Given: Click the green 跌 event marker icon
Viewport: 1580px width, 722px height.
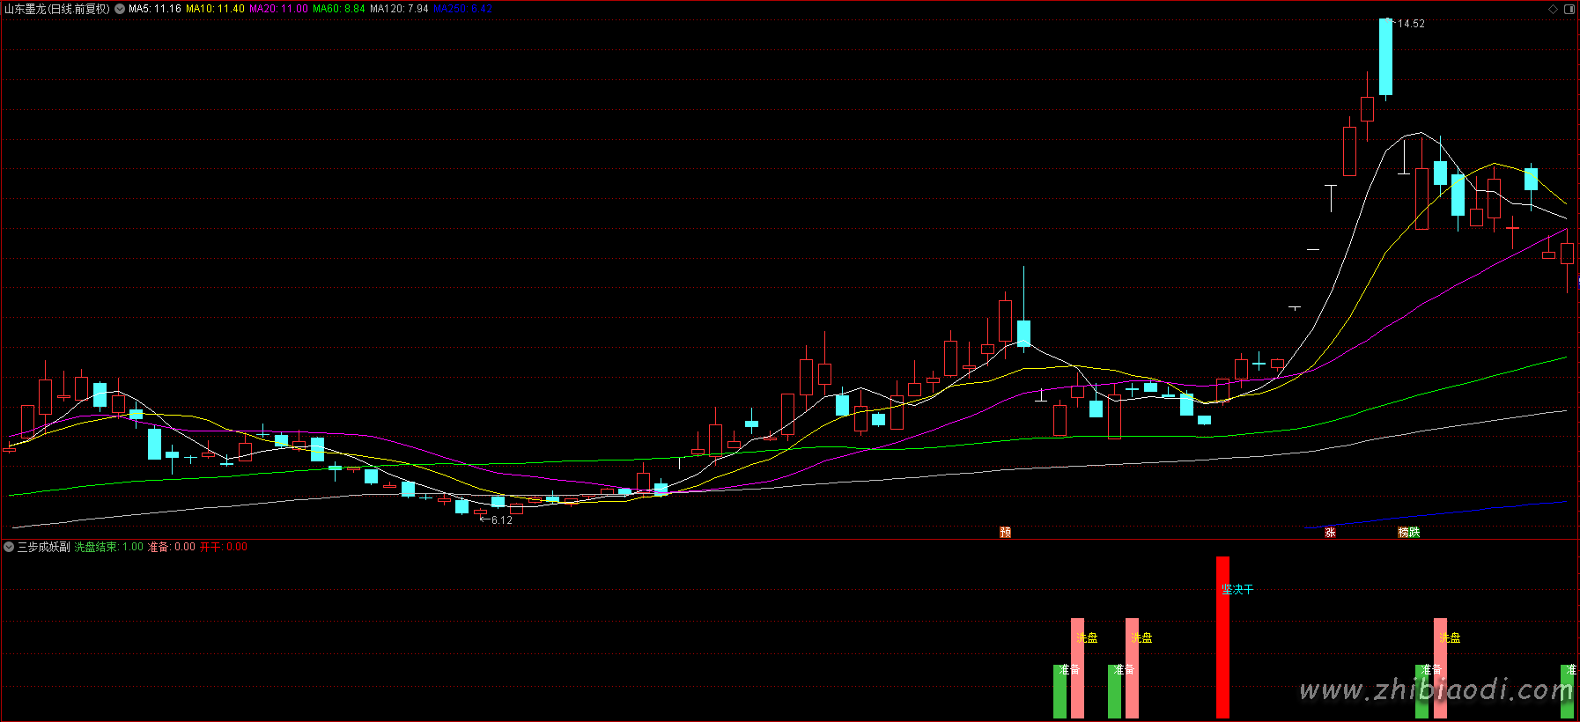Looking at the screenshot, I should click(x=1414, y=532).
